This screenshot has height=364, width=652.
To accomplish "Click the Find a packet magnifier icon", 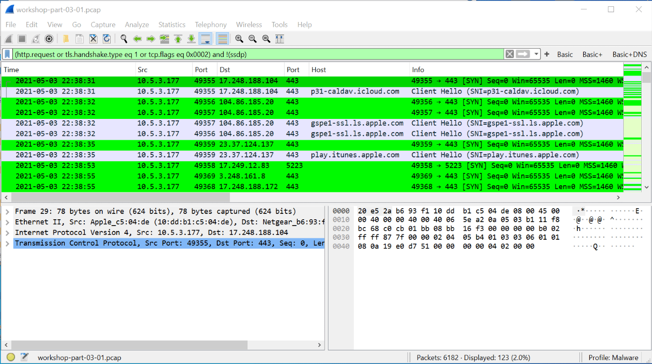I will [124, 39].
